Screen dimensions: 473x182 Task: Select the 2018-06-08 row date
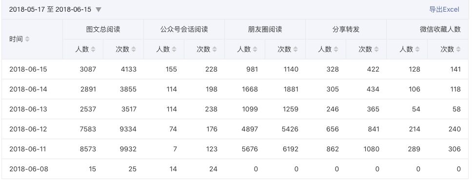29,169
